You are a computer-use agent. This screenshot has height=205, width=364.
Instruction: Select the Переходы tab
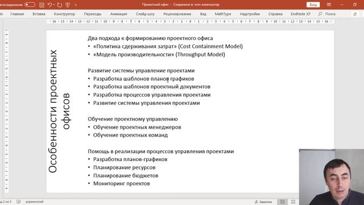(x=93, y=14)
